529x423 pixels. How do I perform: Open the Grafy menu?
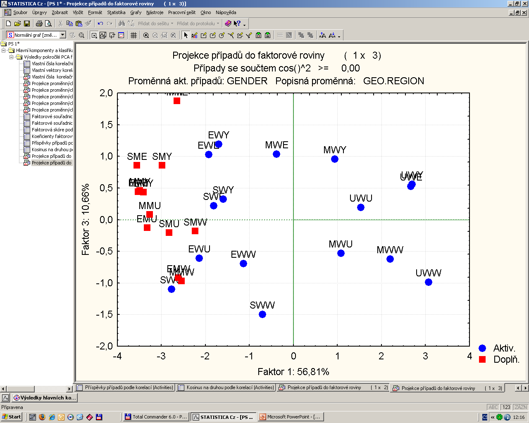pos(136,12)
